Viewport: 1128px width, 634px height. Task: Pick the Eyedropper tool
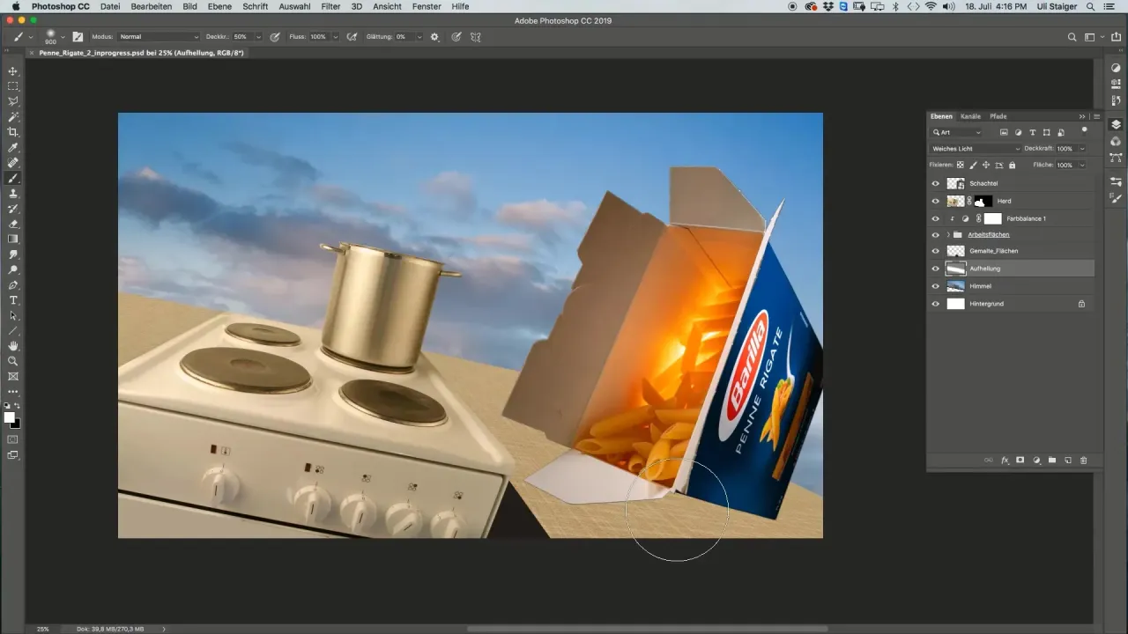point(13,147)
